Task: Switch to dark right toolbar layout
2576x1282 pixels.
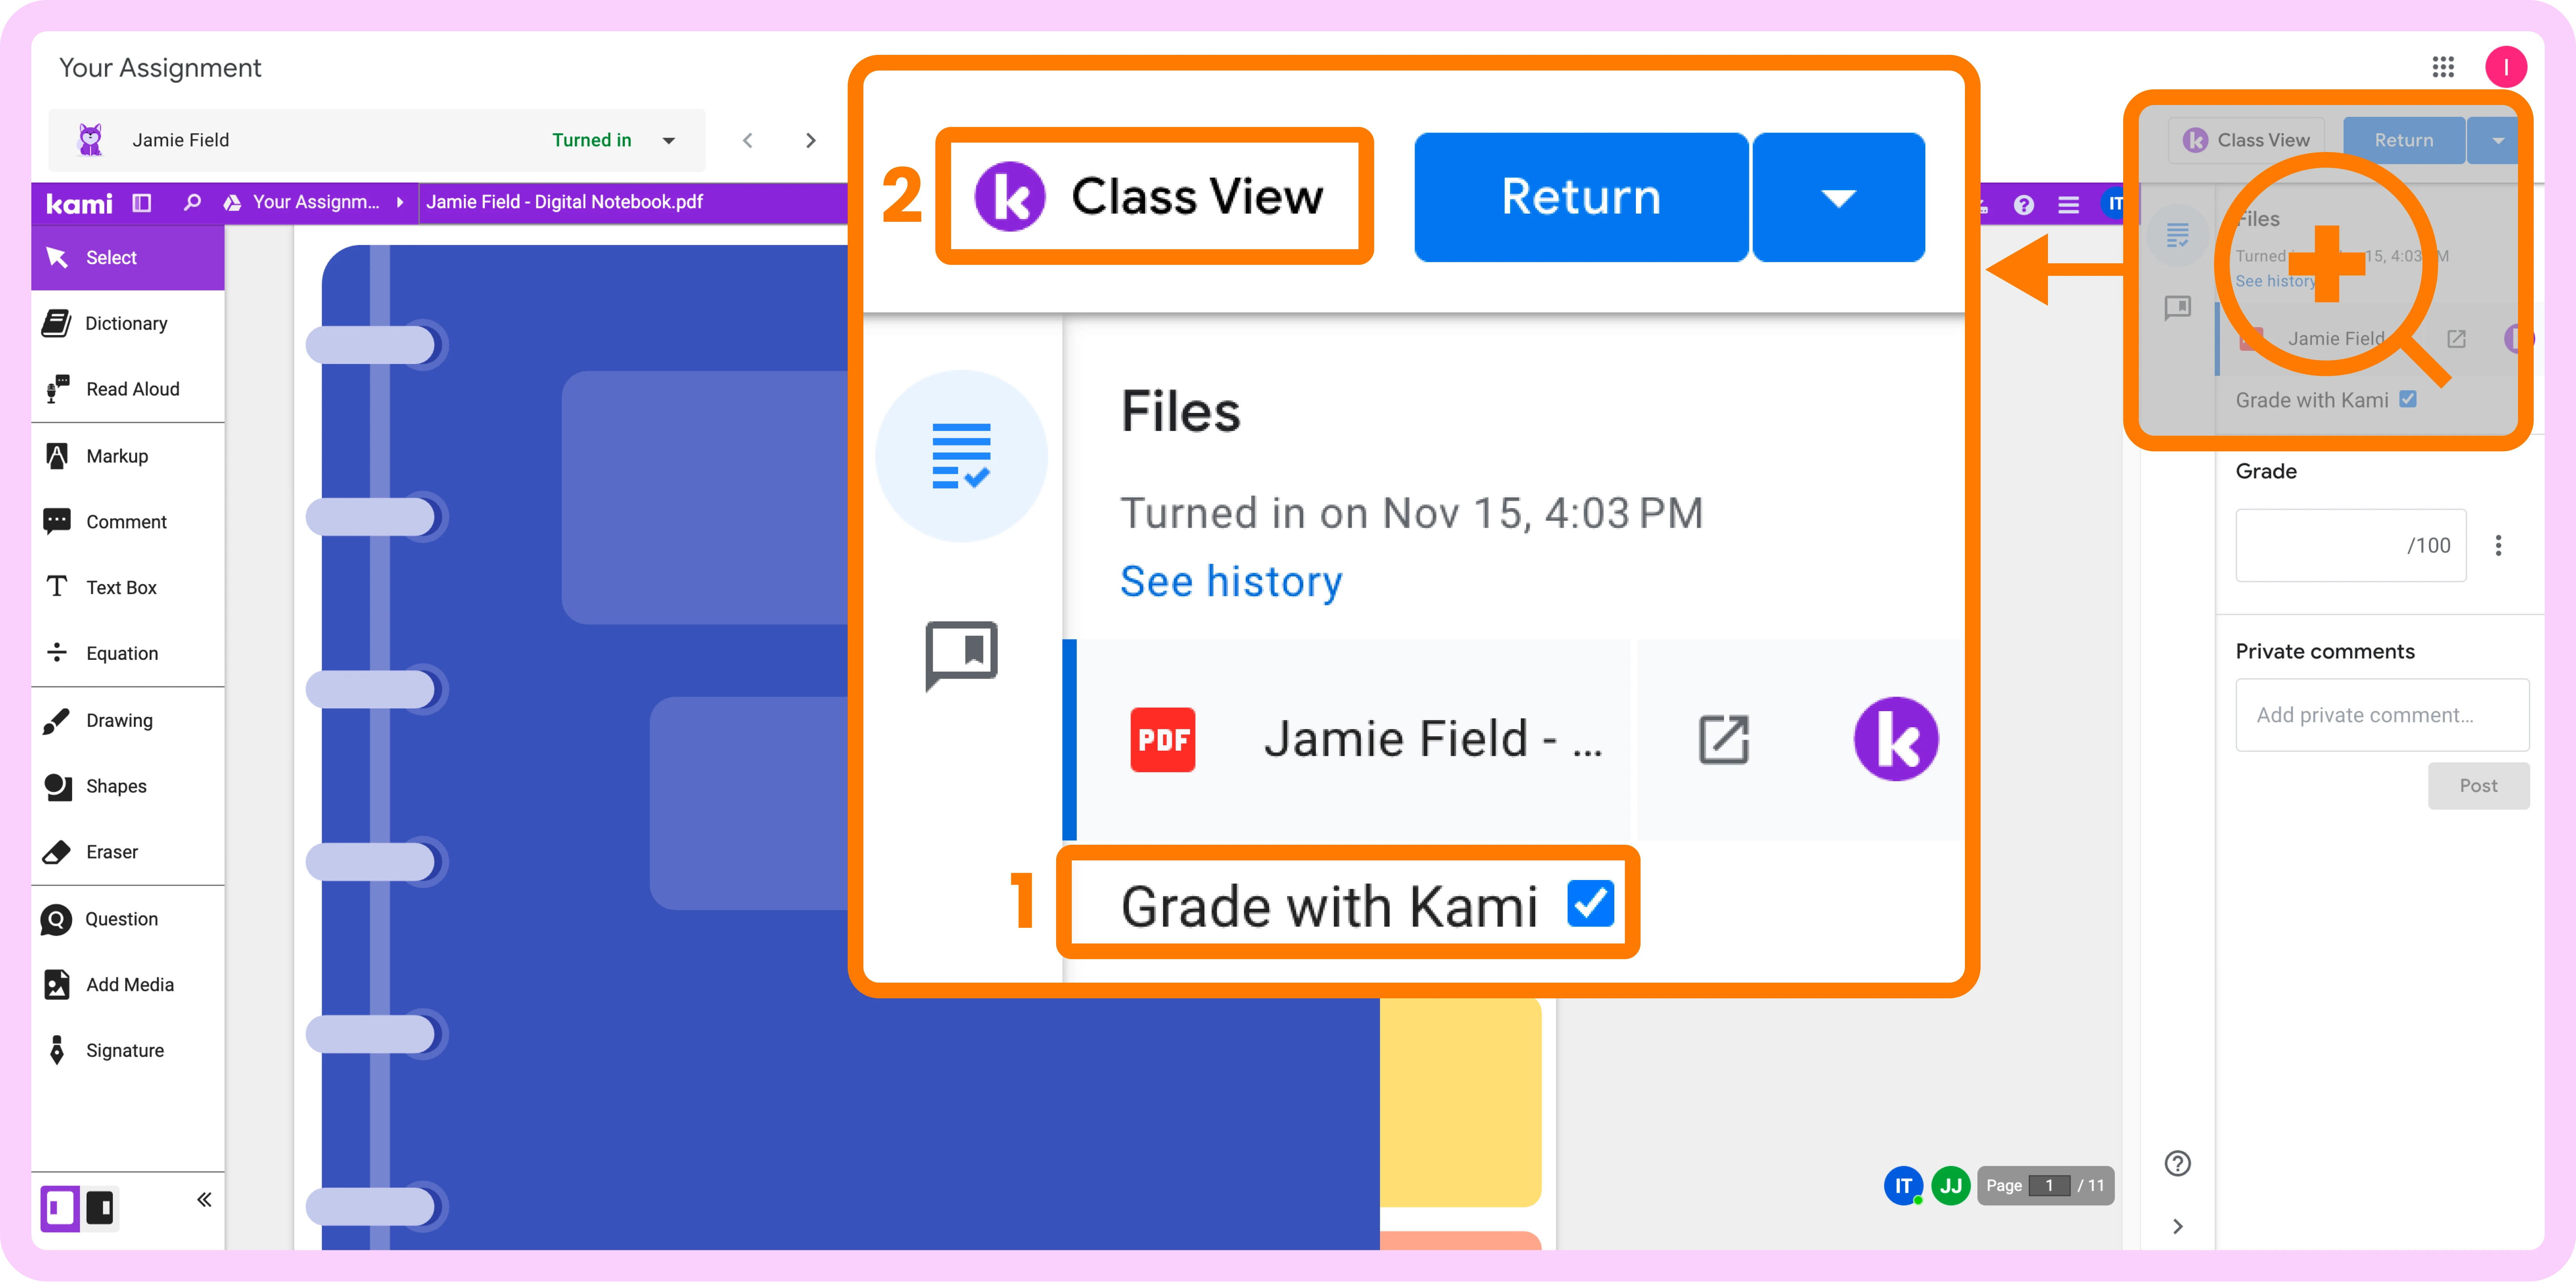Action: point(100,1207)
